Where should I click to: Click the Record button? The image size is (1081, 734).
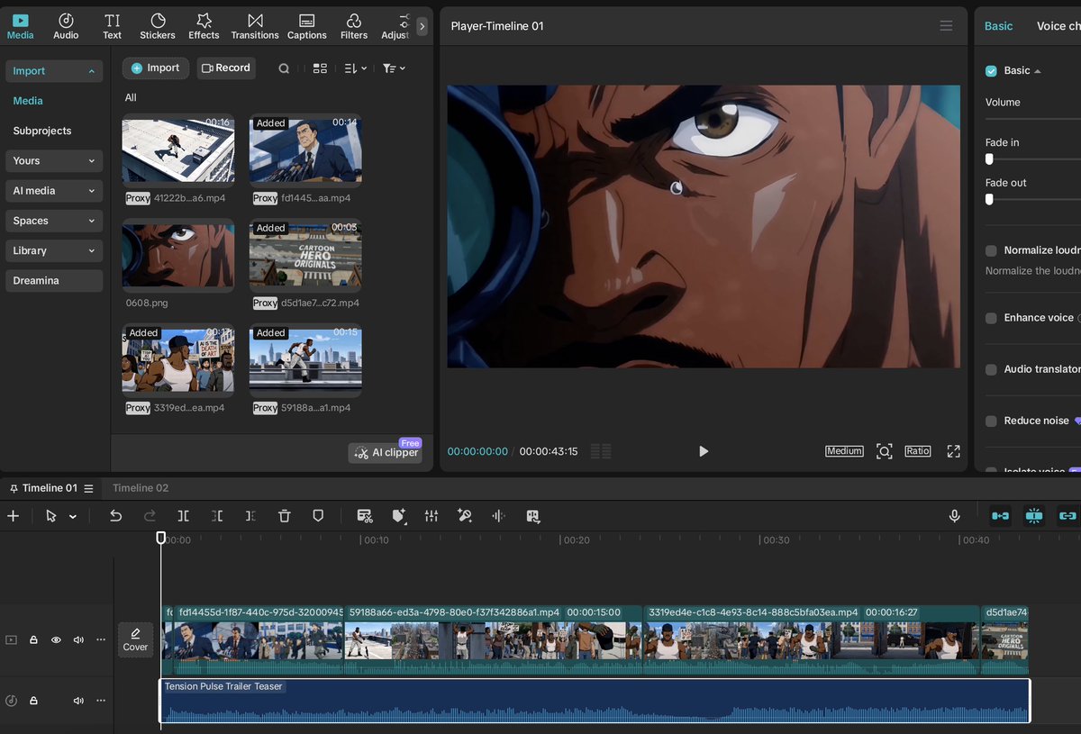[x=226, y=68]
